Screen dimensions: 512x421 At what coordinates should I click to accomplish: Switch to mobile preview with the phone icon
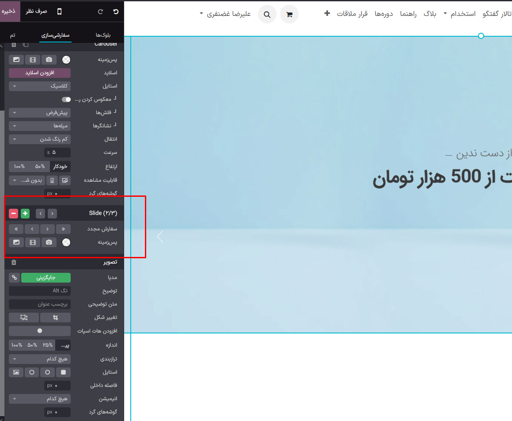pyautogui.click(x=59, y=11)
